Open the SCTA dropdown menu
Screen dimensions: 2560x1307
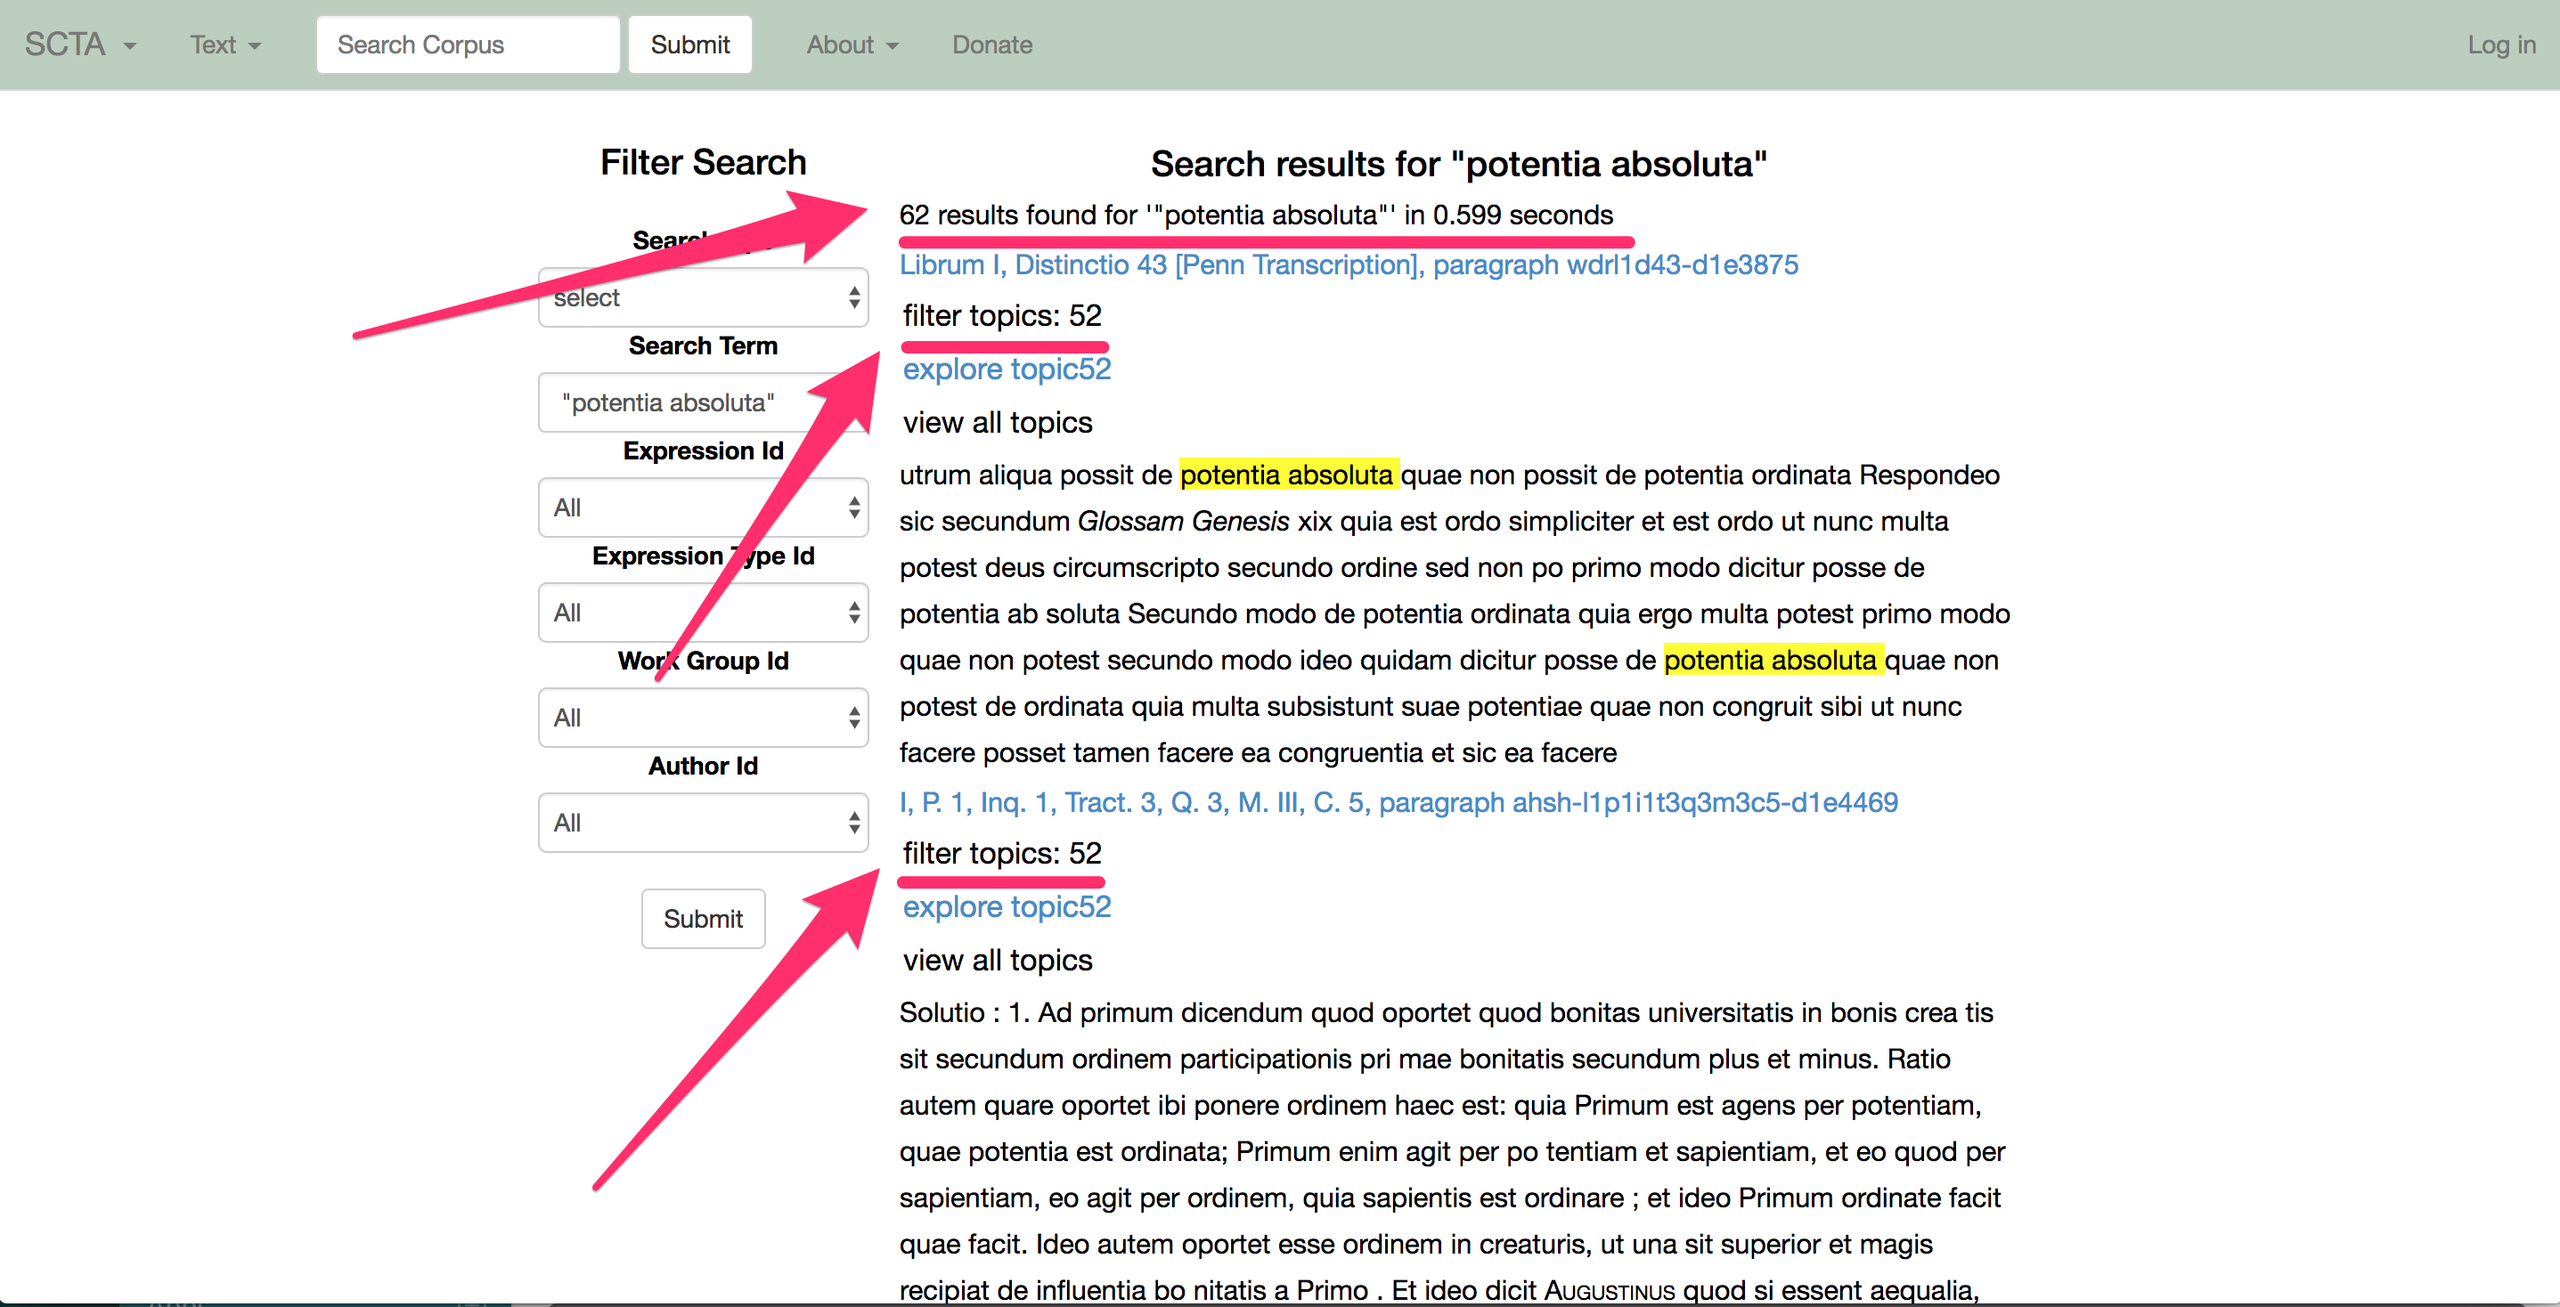[79, 45]
